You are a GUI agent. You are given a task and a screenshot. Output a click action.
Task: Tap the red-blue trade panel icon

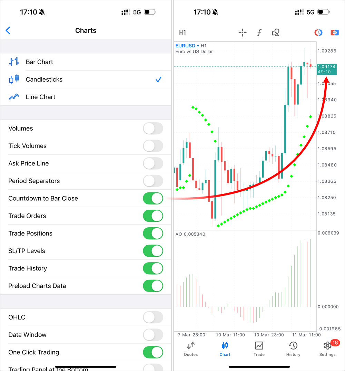tap(335, 32)
